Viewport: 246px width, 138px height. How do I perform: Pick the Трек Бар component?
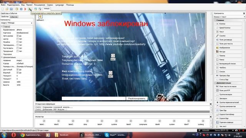tap(228, 110)
